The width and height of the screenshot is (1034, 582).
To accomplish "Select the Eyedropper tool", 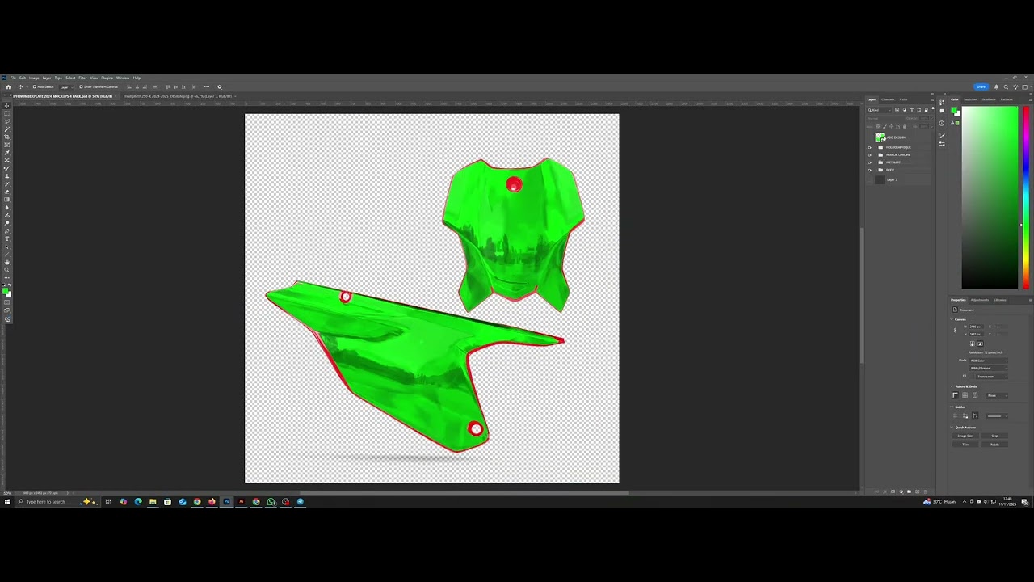I will click(x=6, y=153).
